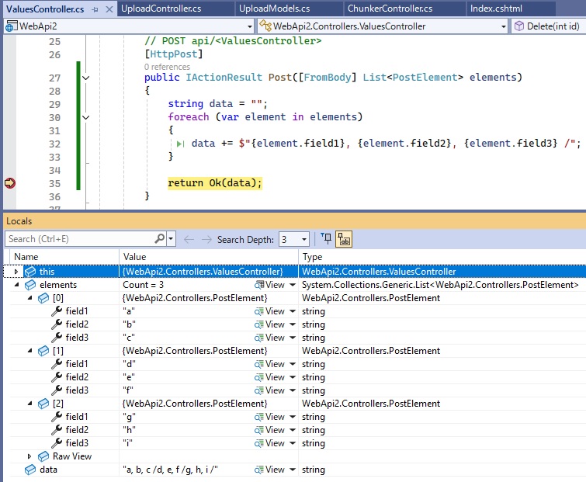Click the wrench icon of field1 "d"
586x482 pixels.
57,363
